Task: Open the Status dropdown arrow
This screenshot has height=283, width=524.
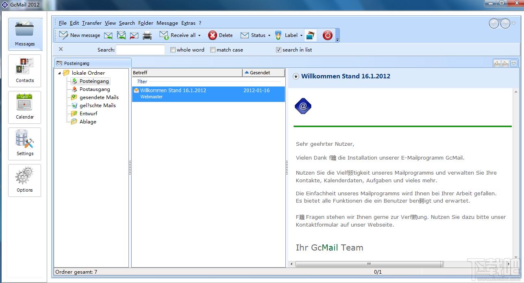Action: click(269, 36)
